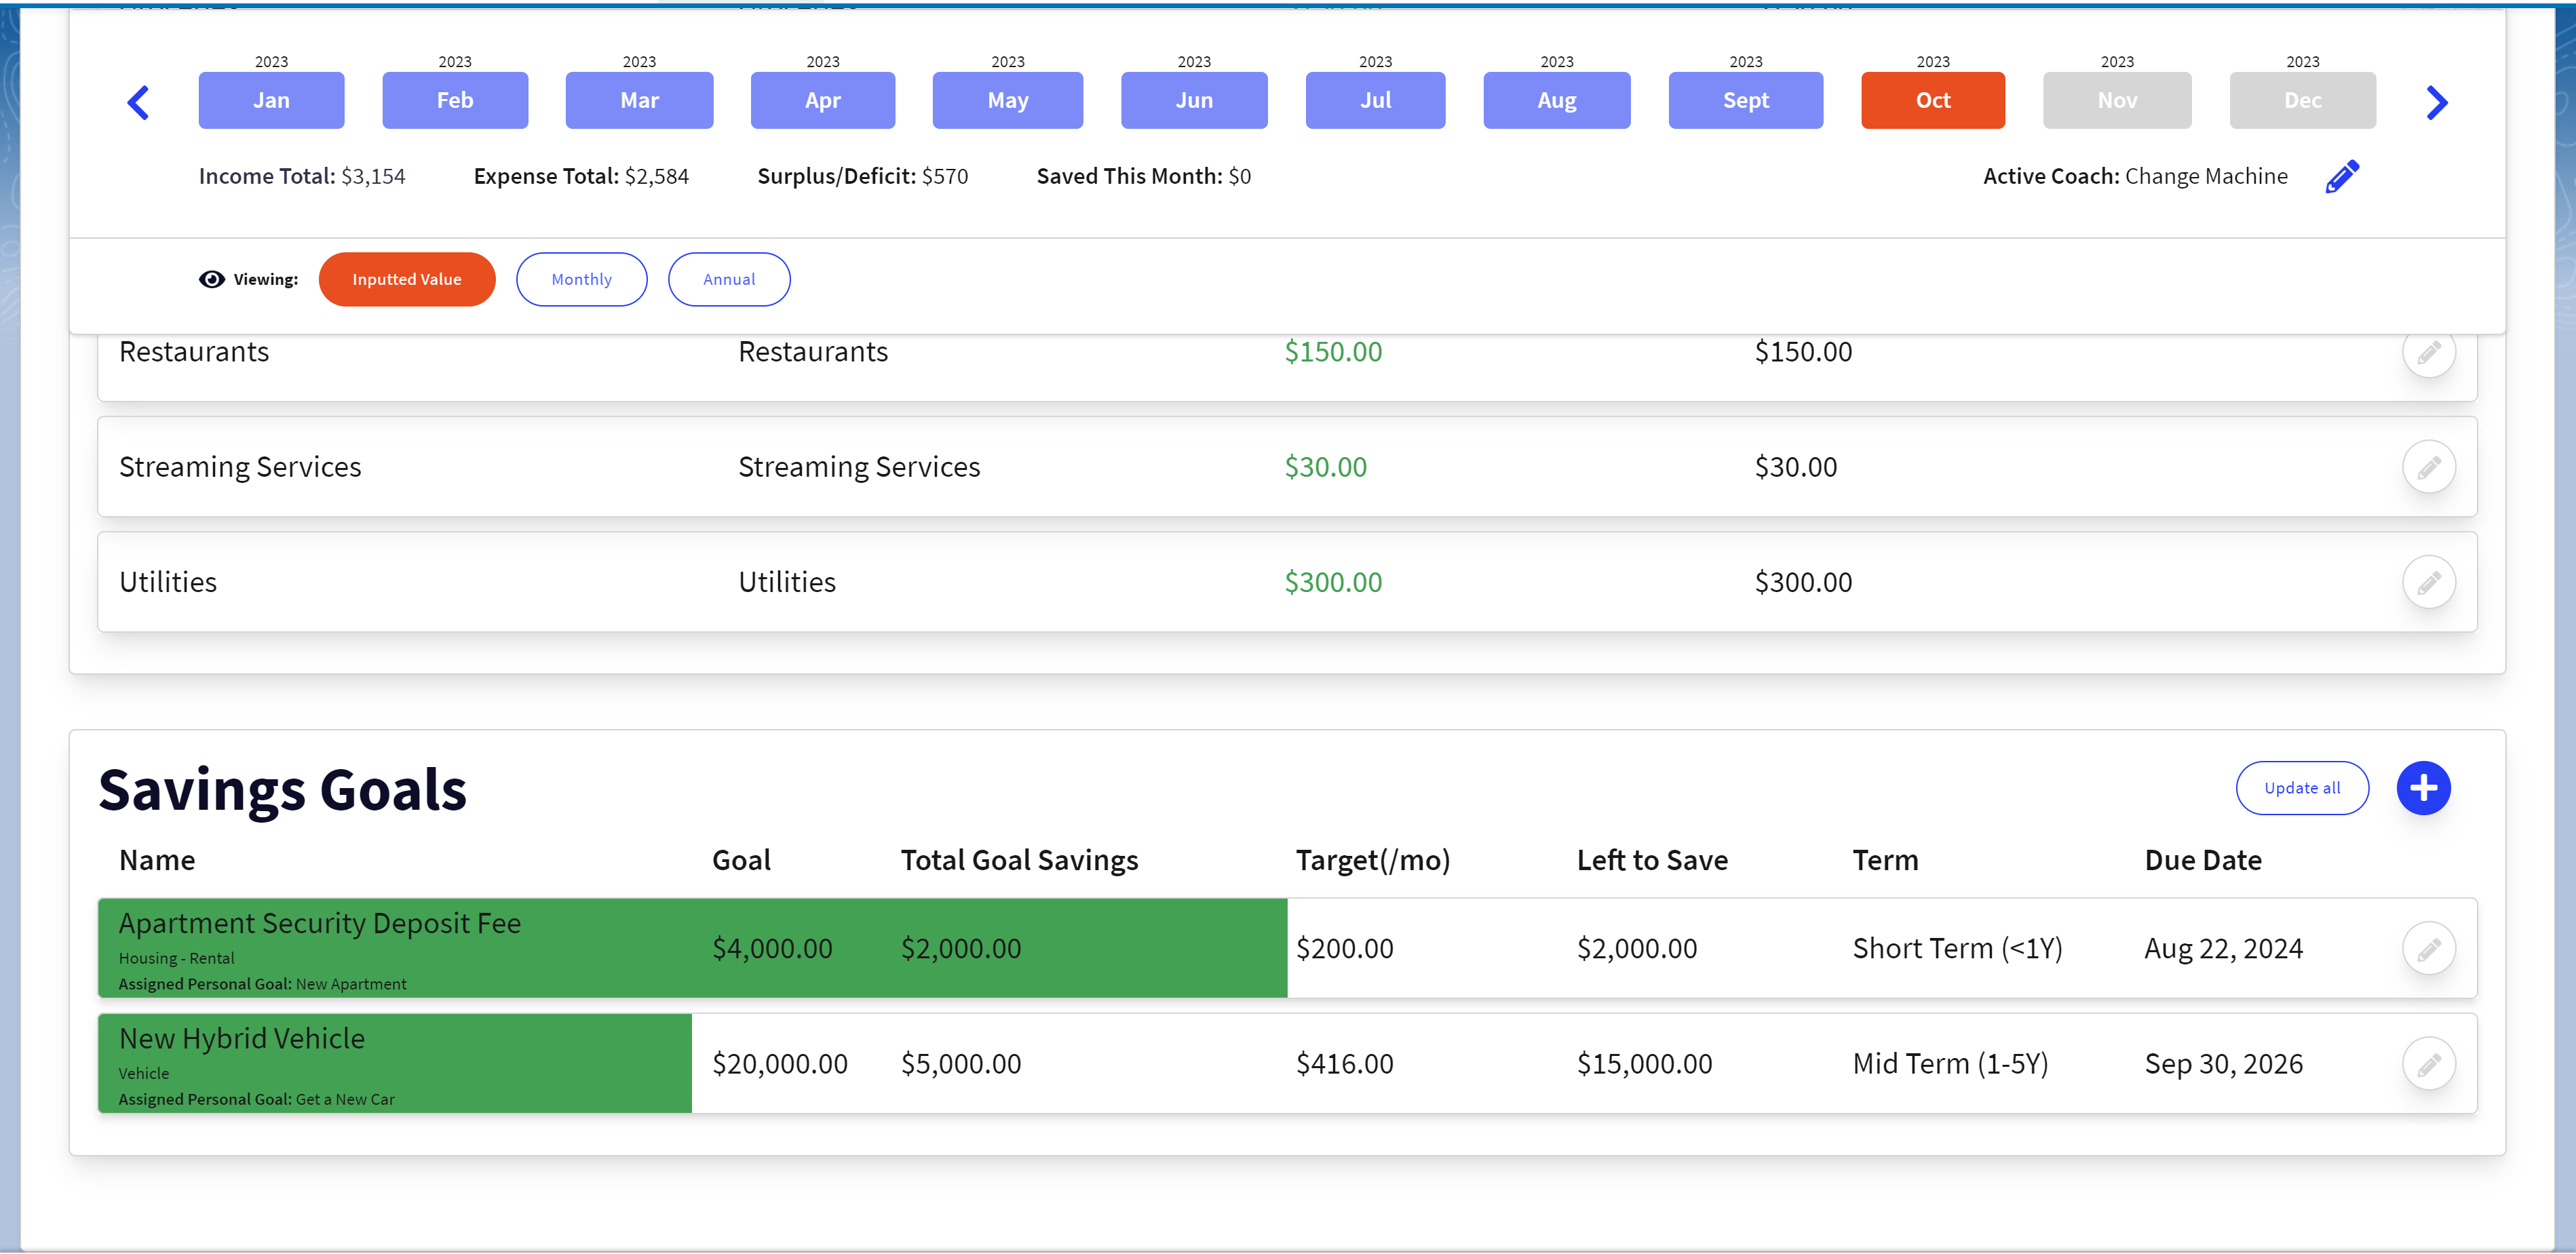Click the eye Viewing icon
The width and height of the screenshot is (2576, 1254).
211,280
